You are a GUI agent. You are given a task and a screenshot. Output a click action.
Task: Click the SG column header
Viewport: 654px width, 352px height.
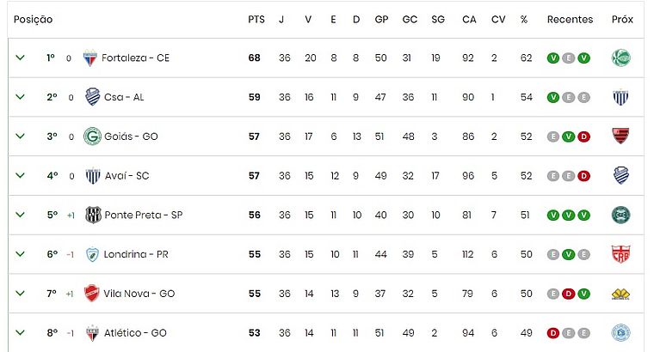point(437,19)
